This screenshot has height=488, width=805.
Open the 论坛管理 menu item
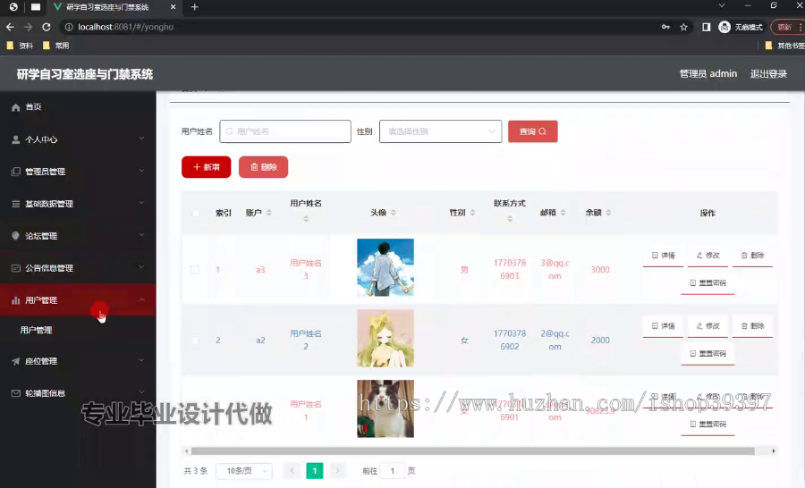point(78,236)
